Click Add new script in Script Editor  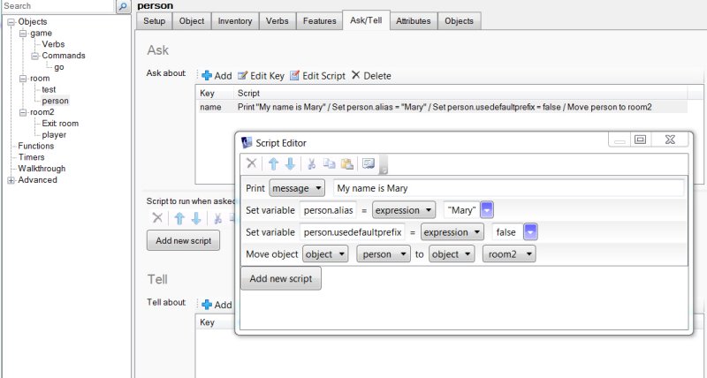coord(281,278)
